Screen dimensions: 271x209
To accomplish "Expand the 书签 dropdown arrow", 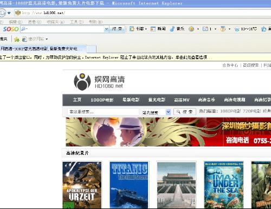I will [x=146, y=29].
